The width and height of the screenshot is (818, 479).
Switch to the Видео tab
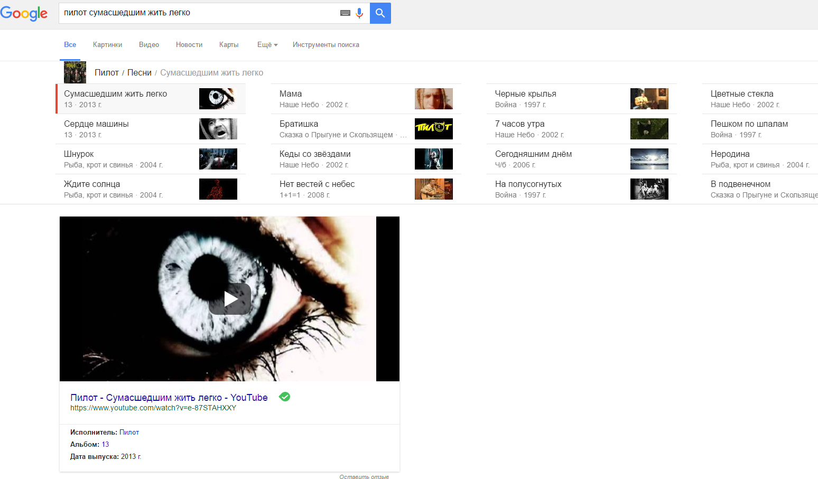(x=149, y=45)
